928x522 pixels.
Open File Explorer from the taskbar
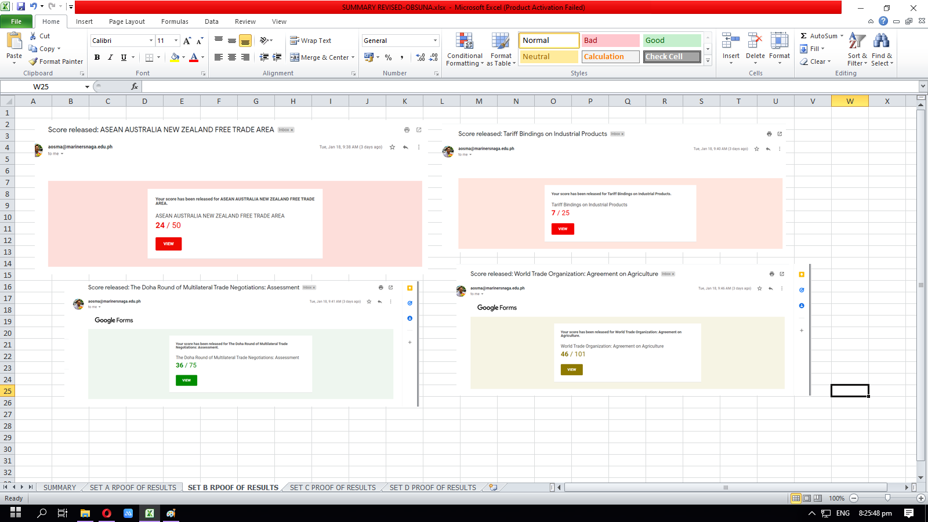point(85,513)
